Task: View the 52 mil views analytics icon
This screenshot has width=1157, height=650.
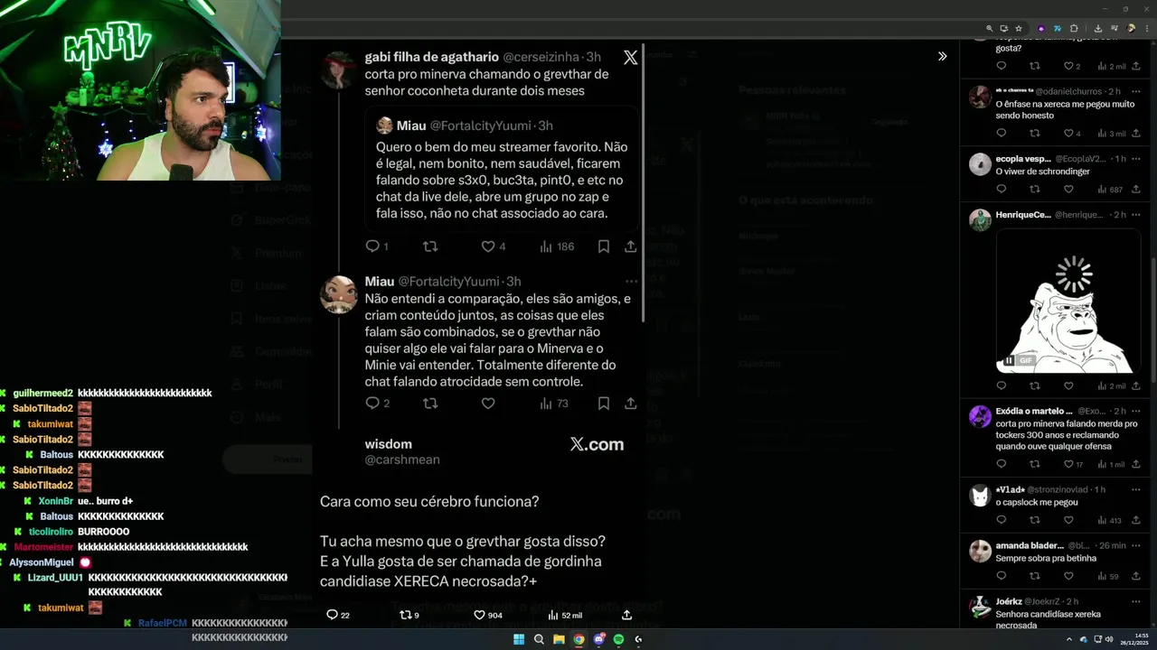Action: click(x=552, y=615)
